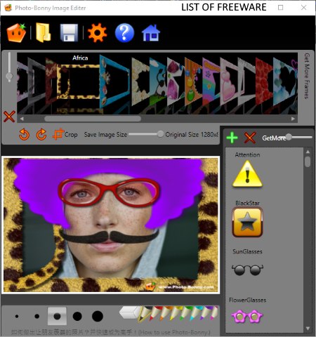This screenshot has width=316, height=337.
Task: Use the green pencil
Action: 186,314
